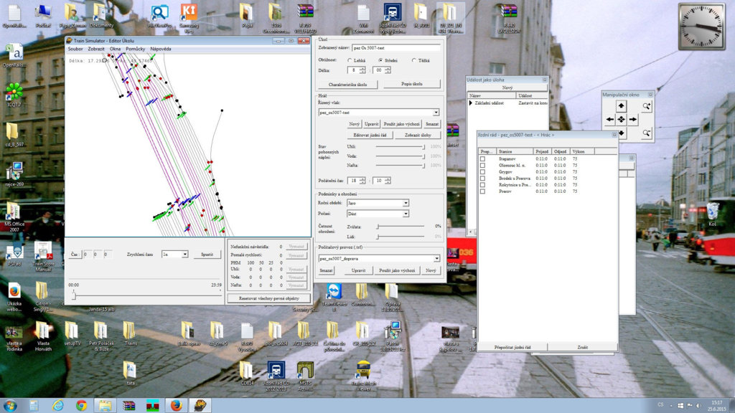Tick the checkbox for Stepanov station
The width and height of the screenshot is (735, 413).
(482, 158)
